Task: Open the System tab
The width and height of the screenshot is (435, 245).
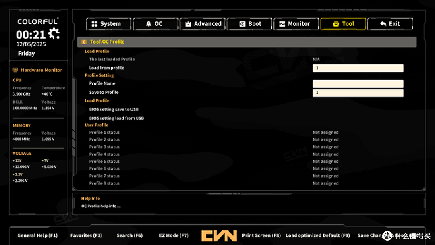Action: (108, 24)
